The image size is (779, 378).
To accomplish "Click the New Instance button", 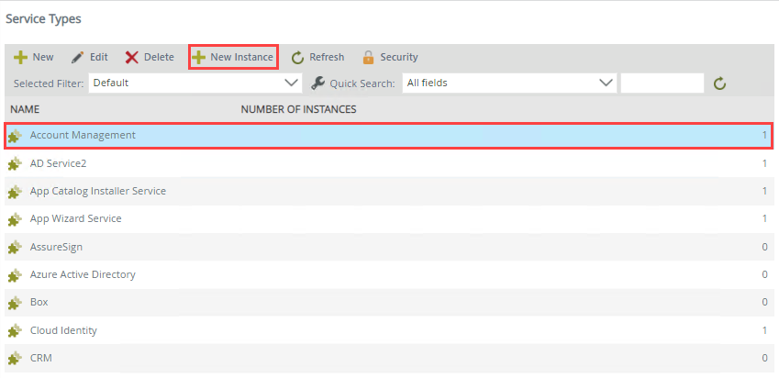I will click(x=233, y=57).
